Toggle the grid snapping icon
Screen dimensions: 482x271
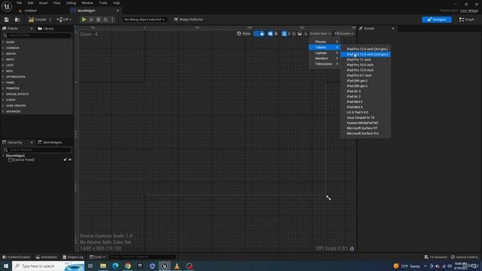[x=284, y=33]
